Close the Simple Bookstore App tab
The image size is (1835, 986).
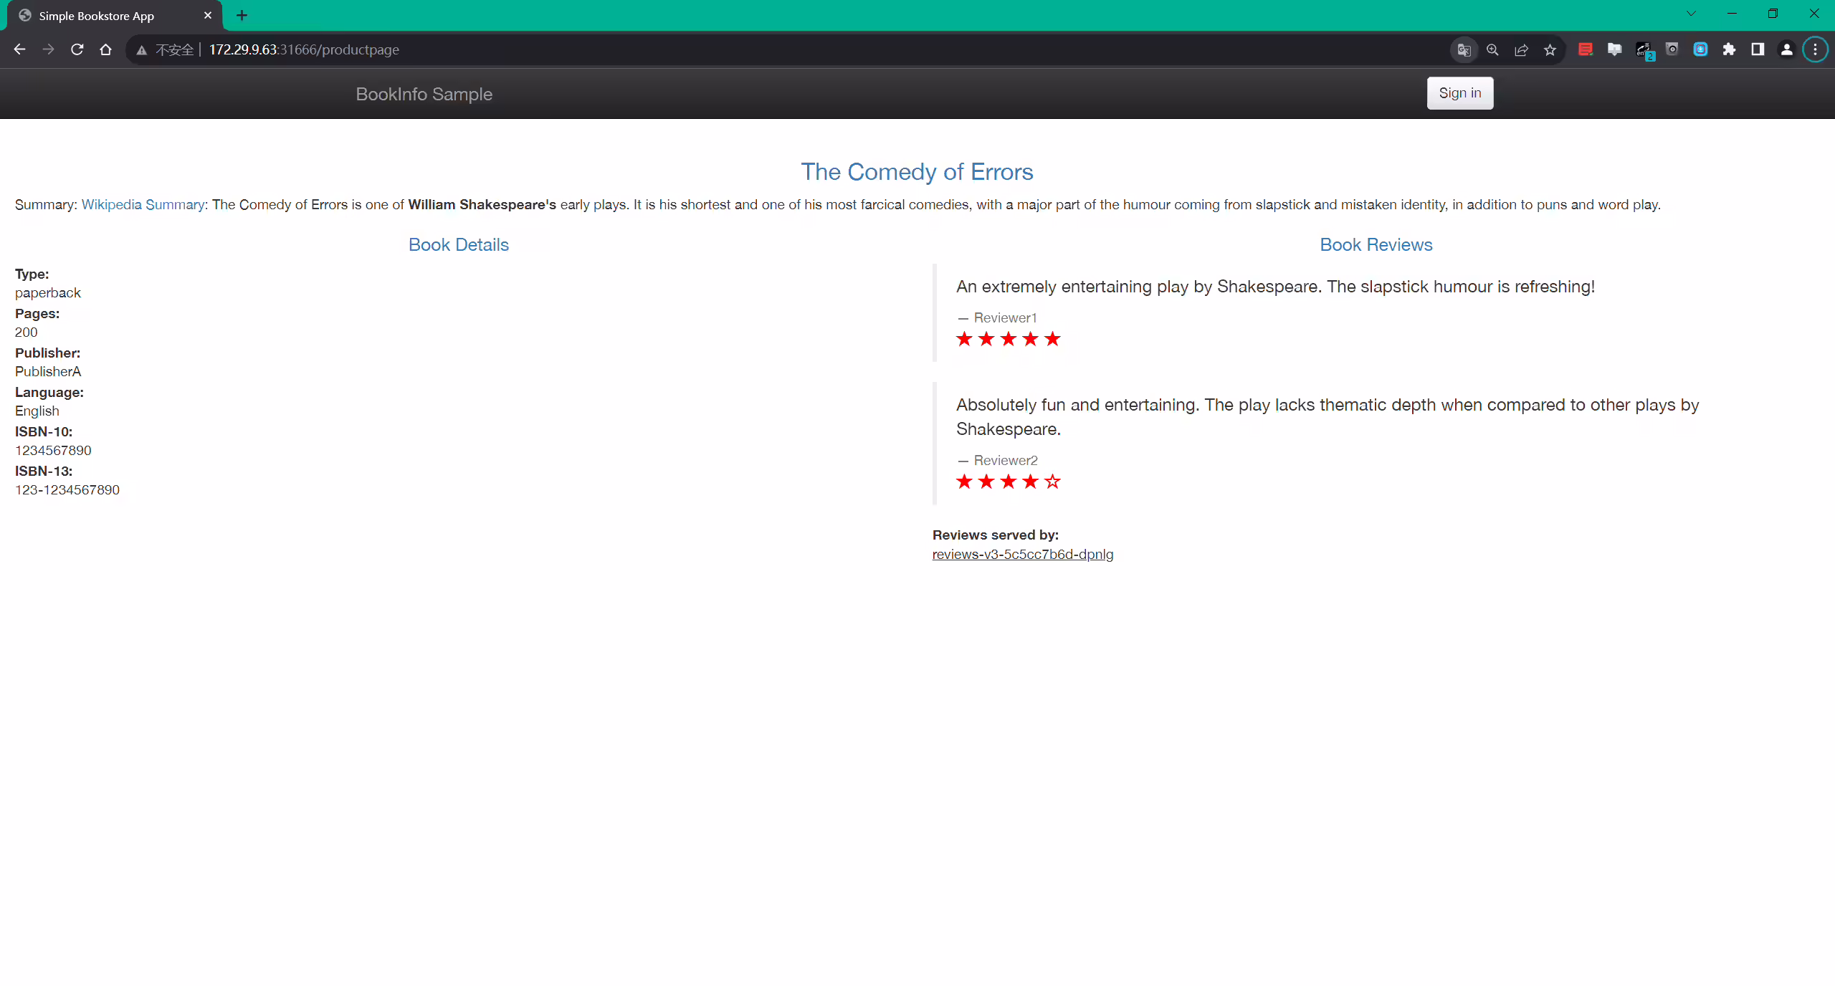pyautogui.click(x=208, y=15)
